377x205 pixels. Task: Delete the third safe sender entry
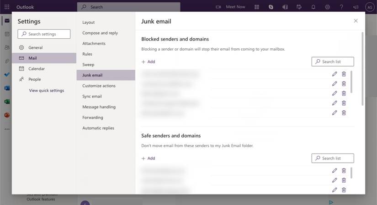click(344, 190)
